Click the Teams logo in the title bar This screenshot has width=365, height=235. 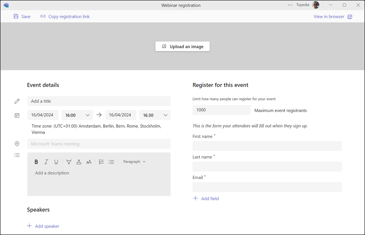(6, 5)
